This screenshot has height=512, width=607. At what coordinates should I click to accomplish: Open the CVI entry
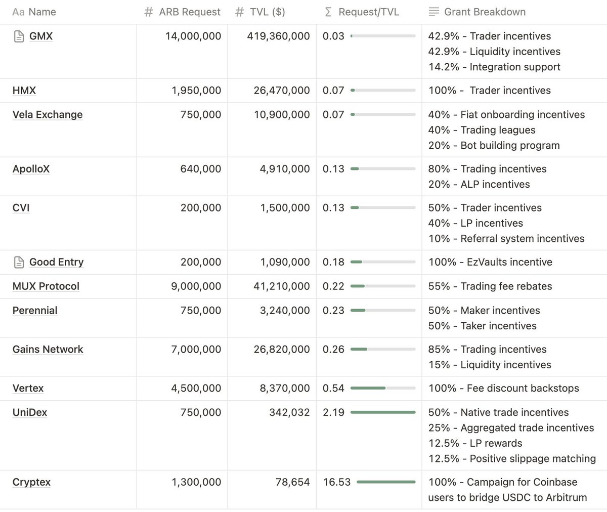(x=21, y=208)
